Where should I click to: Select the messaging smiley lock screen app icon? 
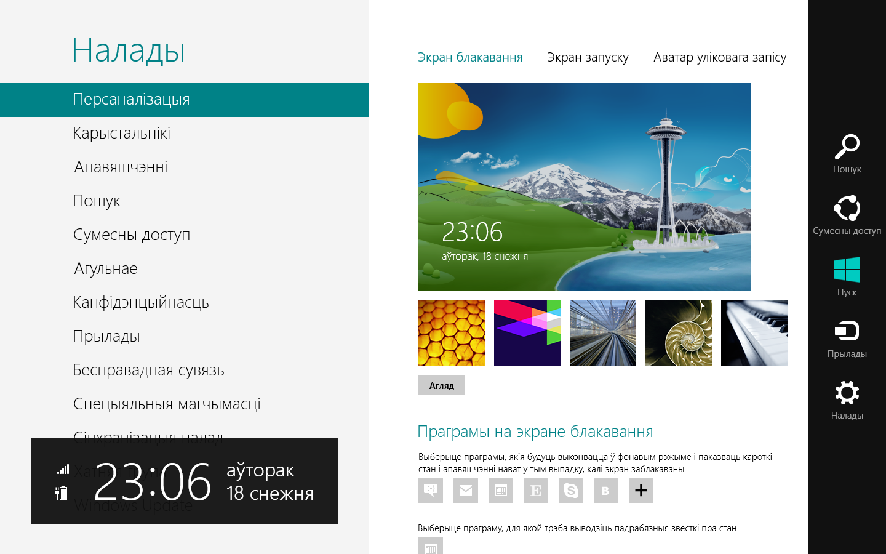tap(431, 491)
